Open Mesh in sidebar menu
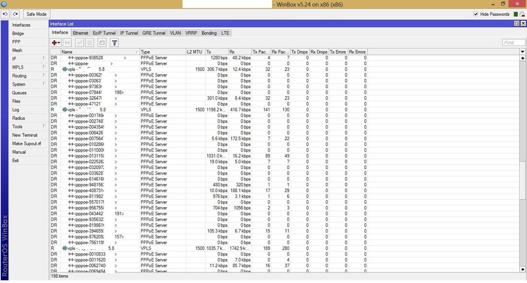Viewport: 527px width, 283px height. point(17,51)
